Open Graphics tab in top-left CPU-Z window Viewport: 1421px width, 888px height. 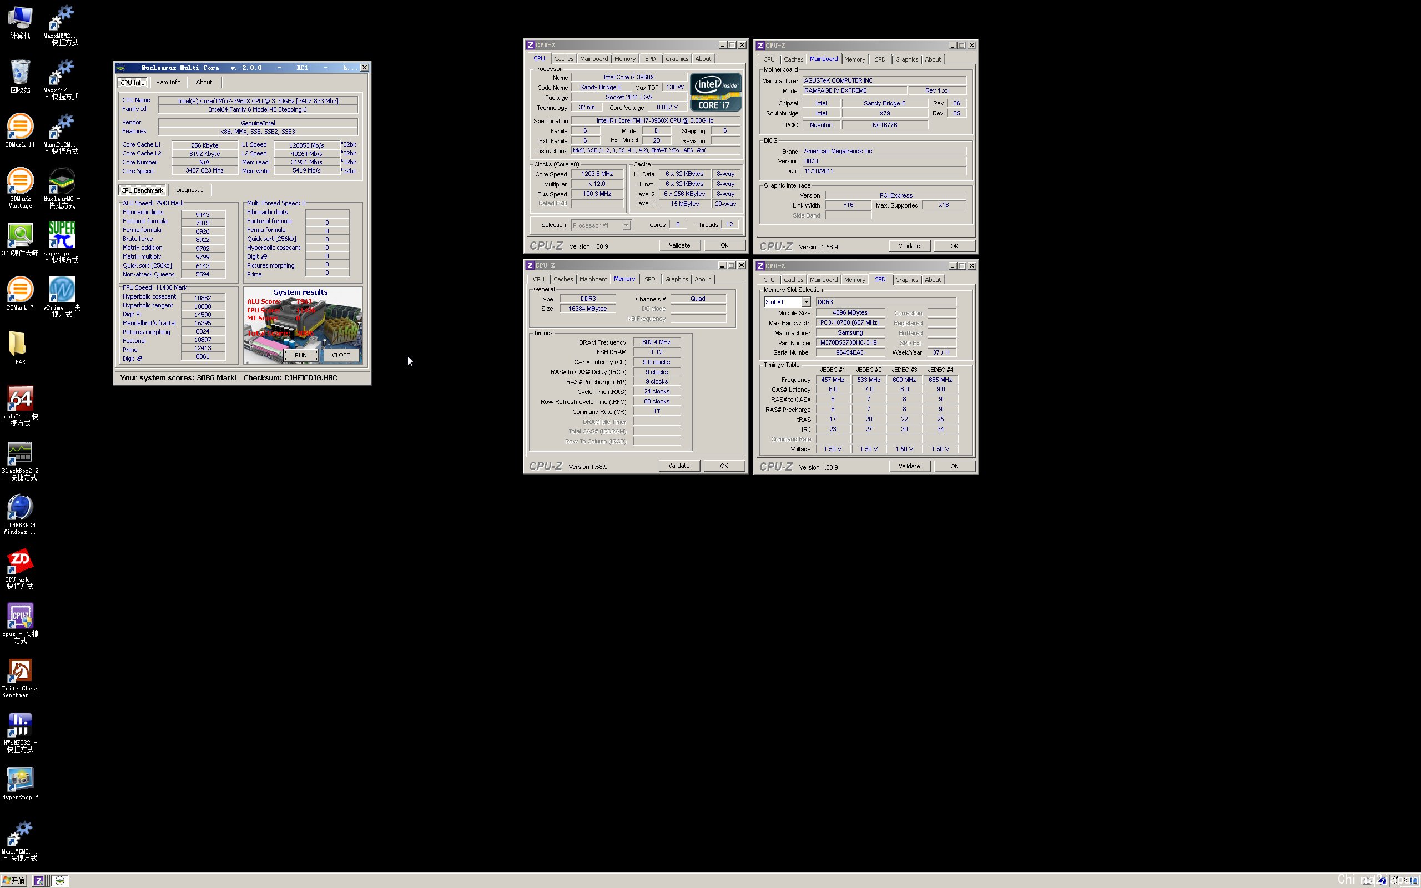pyautogui.click(x=677, y=59)
